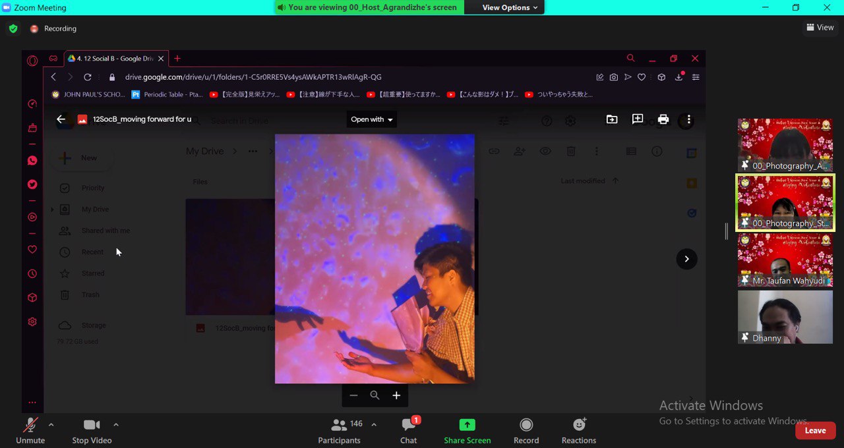
Task: Print the previewed image
Action: pos(663,119)
